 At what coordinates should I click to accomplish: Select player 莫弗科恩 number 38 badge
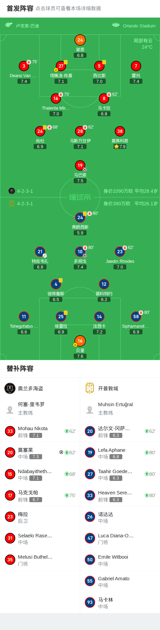tap(120, 131)
